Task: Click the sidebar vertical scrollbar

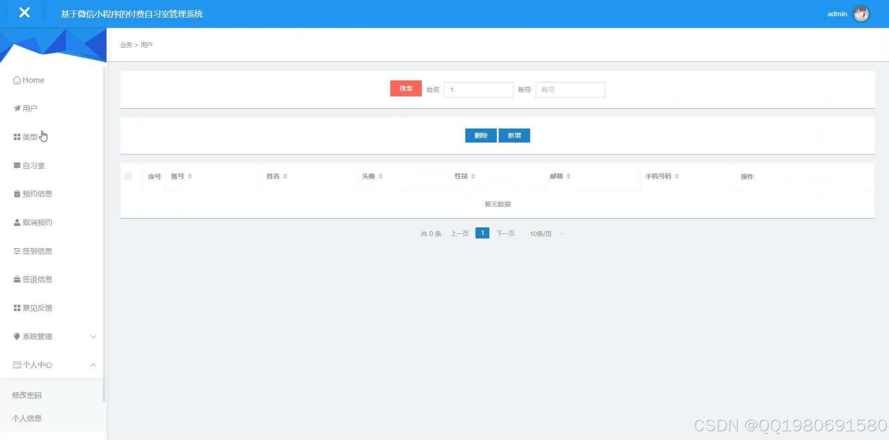Action: pos(104,233)
